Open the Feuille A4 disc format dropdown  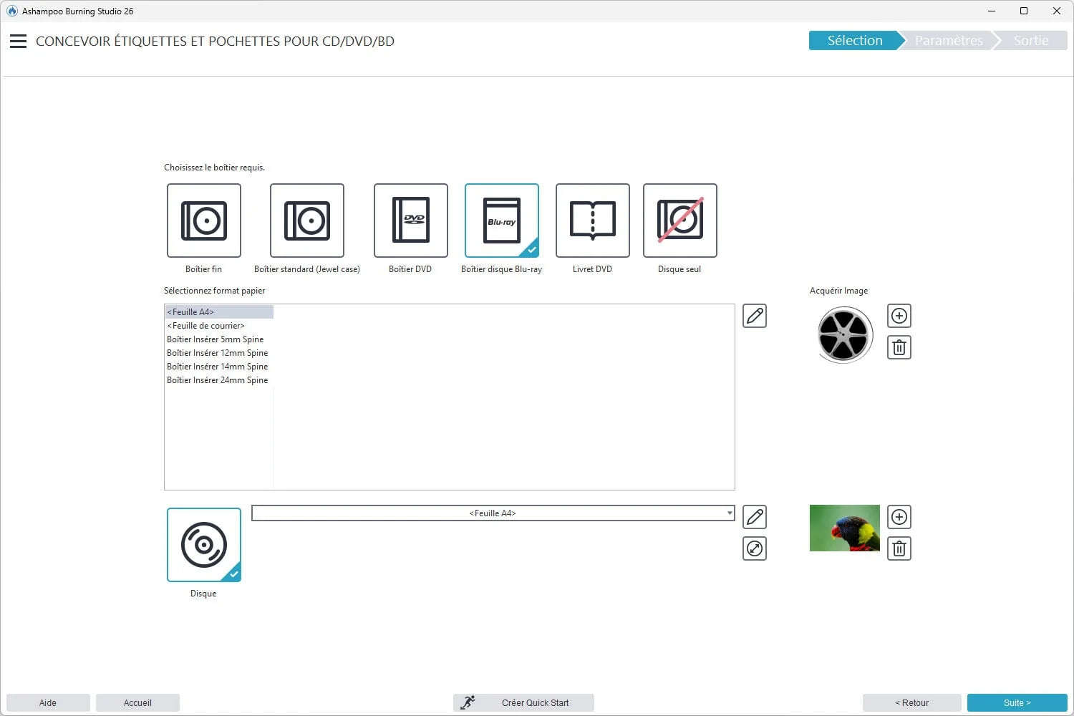[493, 513]
